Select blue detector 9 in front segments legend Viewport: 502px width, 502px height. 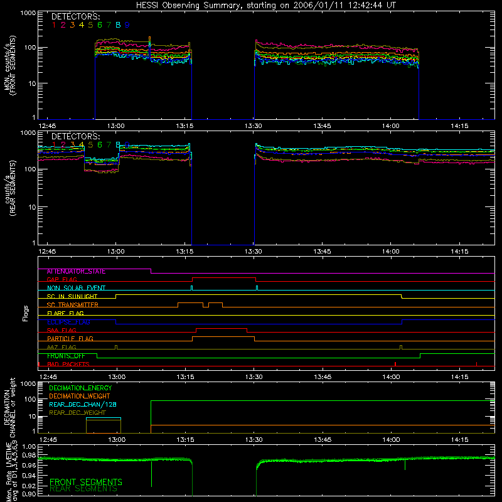127,25
